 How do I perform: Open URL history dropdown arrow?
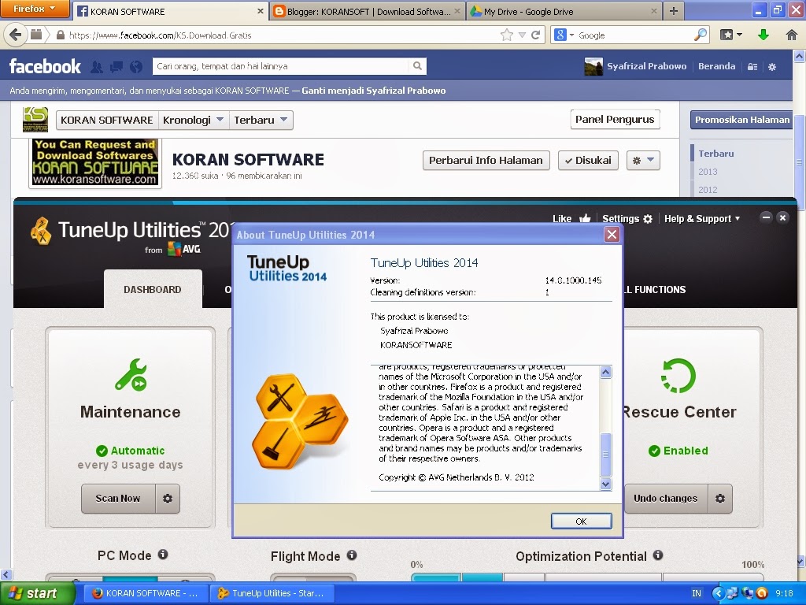(523, 35)
